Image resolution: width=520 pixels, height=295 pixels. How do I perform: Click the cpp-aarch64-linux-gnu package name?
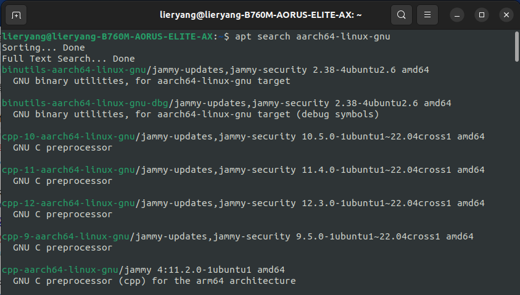click(x=60, y=270)
